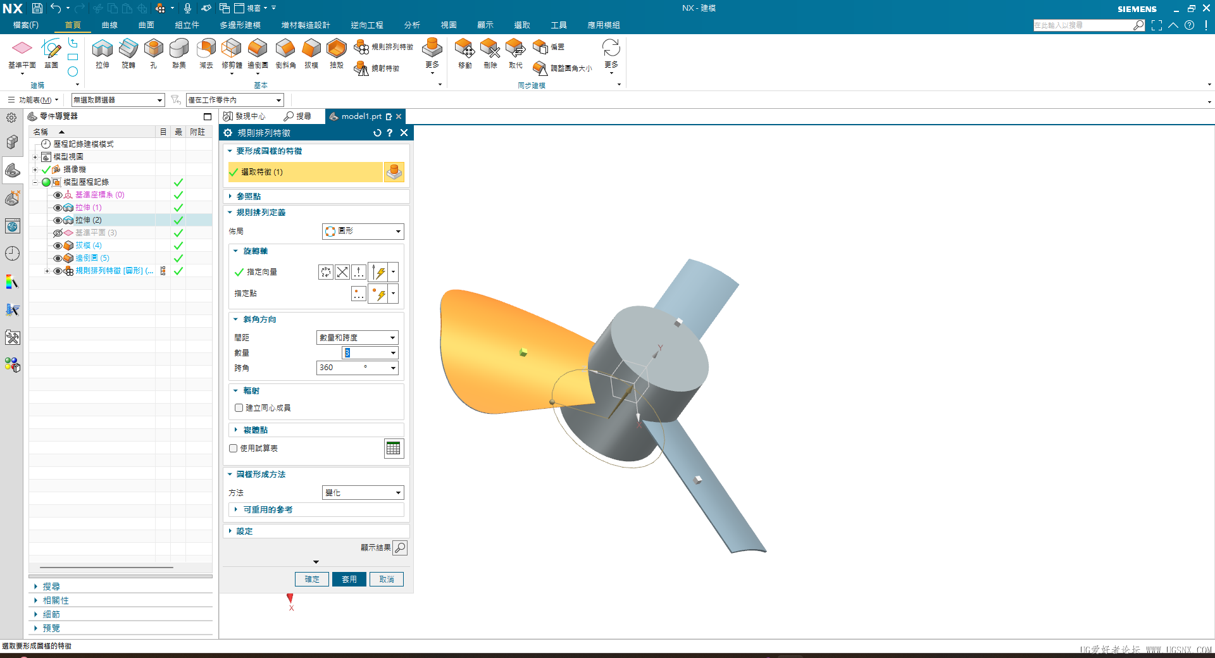
Task: Open the 無選取篩選器 filter dropdown
Action: pyautogui.click(x=118, y=100)
